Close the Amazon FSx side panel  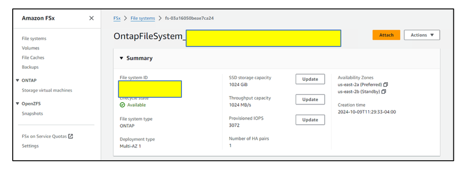click(92, 18)
